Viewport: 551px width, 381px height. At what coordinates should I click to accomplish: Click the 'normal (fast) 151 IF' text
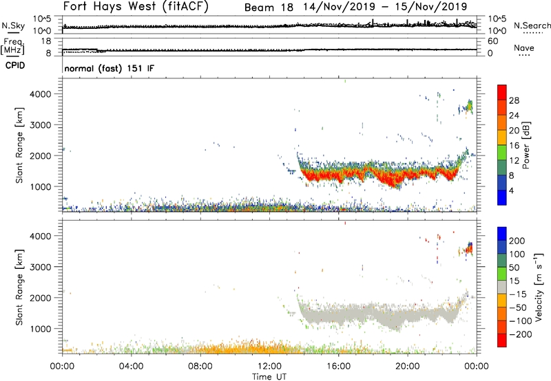110,68
